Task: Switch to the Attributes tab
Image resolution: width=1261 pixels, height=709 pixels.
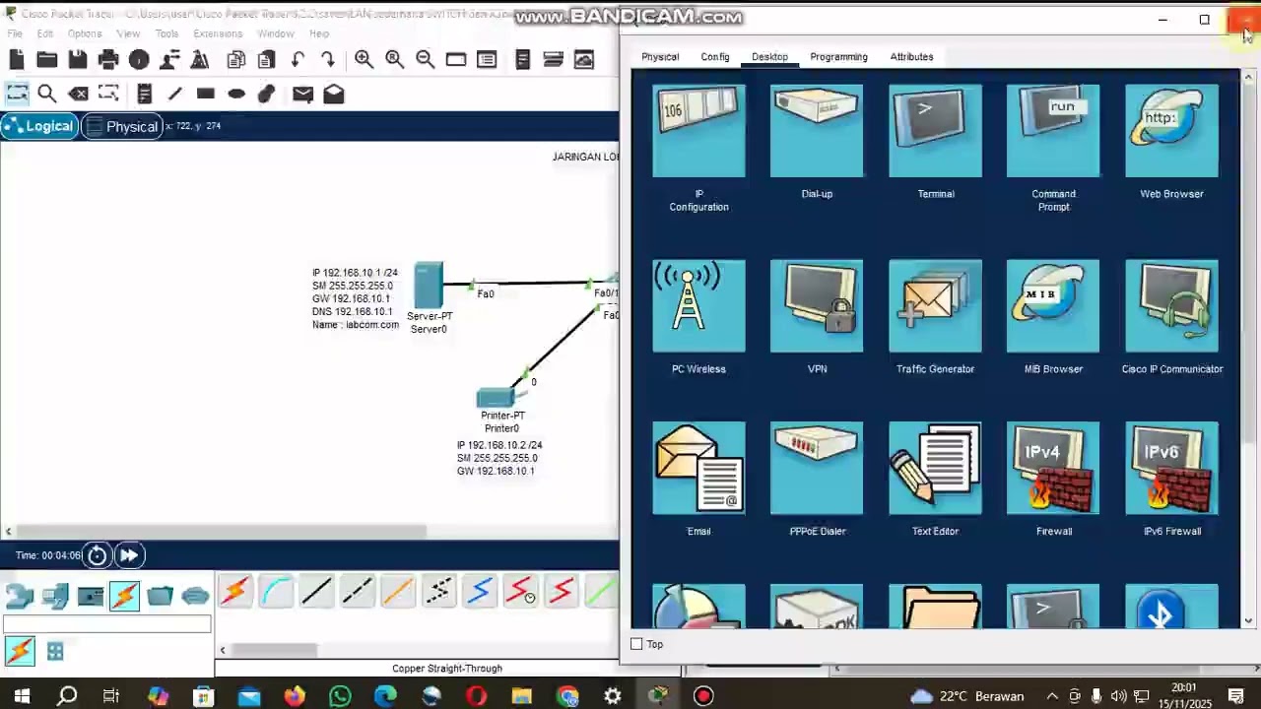Action: [x=911, y=56]
